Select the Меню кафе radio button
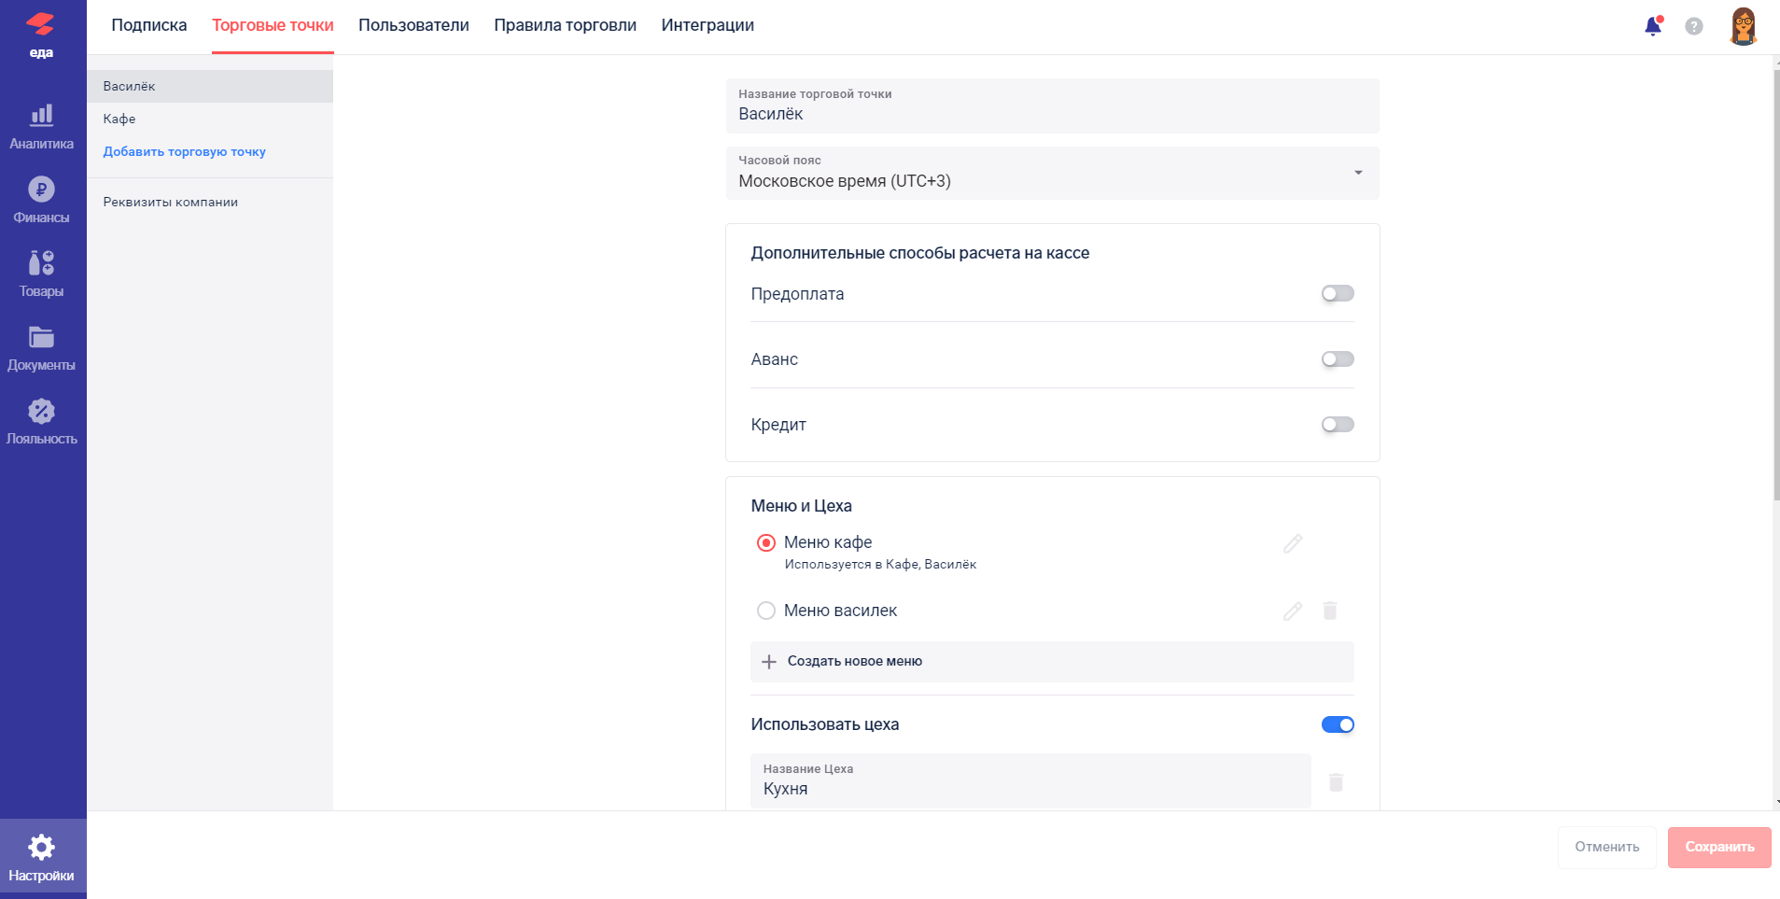Image resolution: width=1780 pixels, height=899 pixels. pos(766,542)
